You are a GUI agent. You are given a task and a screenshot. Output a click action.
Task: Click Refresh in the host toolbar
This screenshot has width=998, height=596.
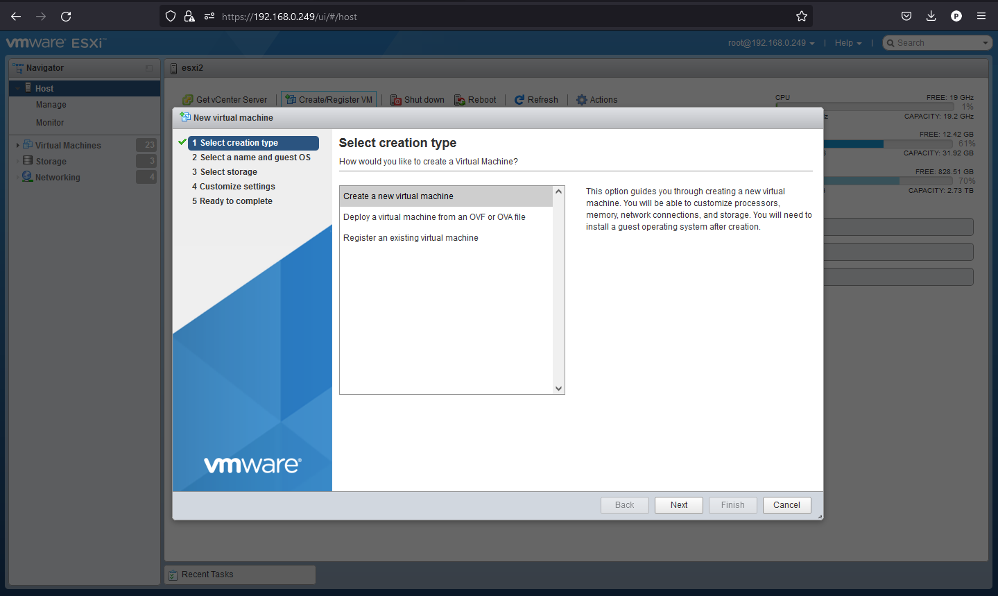[536, 100]
